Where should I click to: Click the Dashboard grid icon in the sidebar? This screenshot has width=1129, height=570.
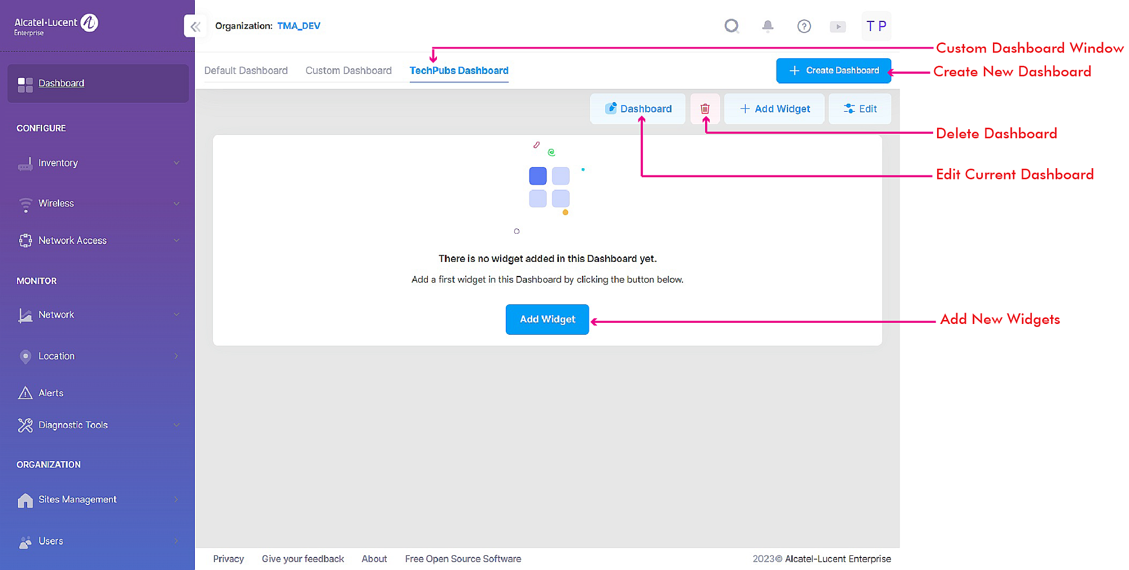(x=25, y=85)
